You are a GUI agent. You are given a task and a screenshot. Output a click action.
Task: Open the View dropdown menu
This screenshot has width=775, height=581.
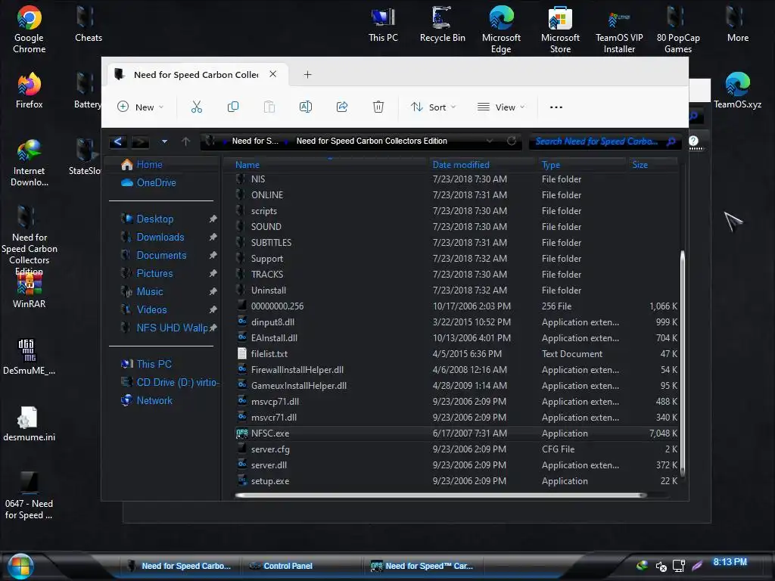tap(501, 107)
